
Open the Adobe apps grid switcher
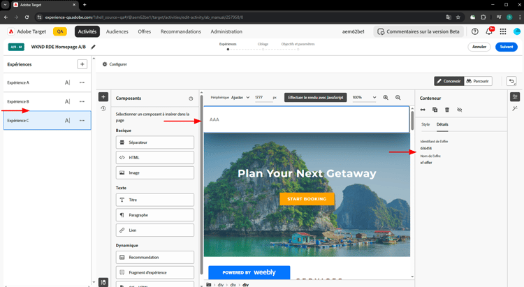(503, 31)
